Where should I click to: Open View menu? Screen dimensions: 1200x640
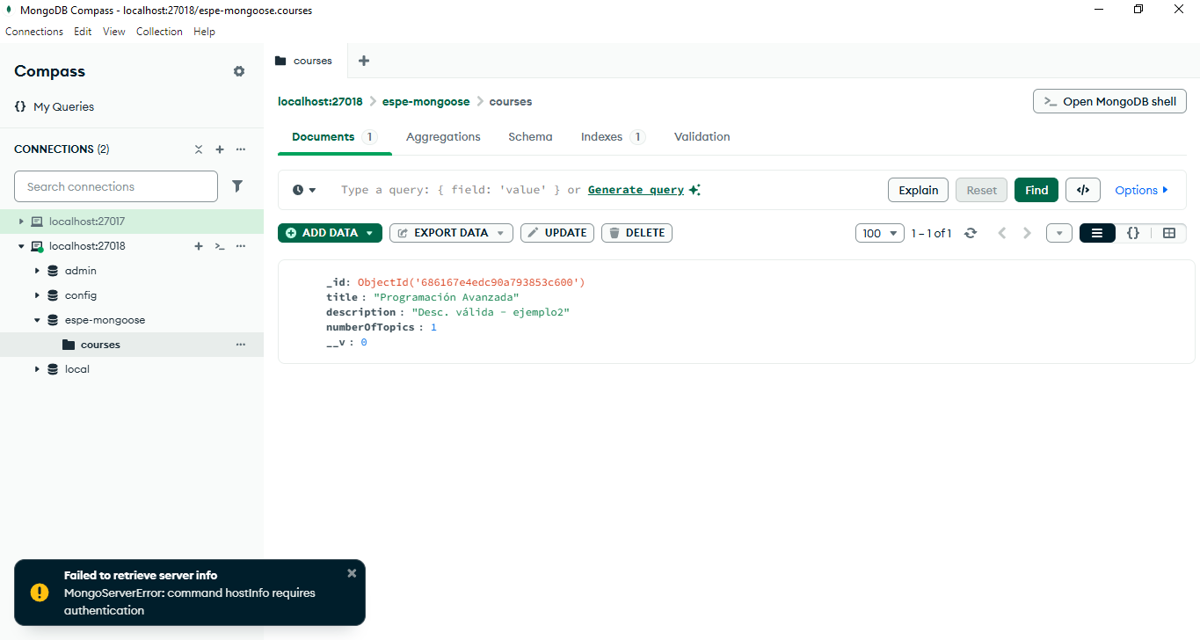click(114, 32)
